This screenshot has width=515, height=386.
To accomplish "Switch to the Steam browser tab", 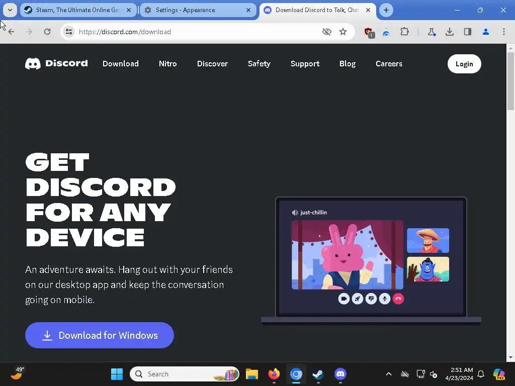I will point(78,10).
